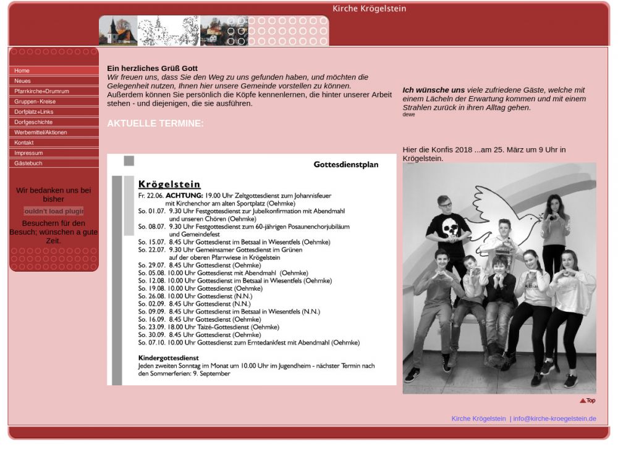Click the 'Couldn't load plugin' placeholder box
The height and width of the screenshot is (463, 618).
54,211
